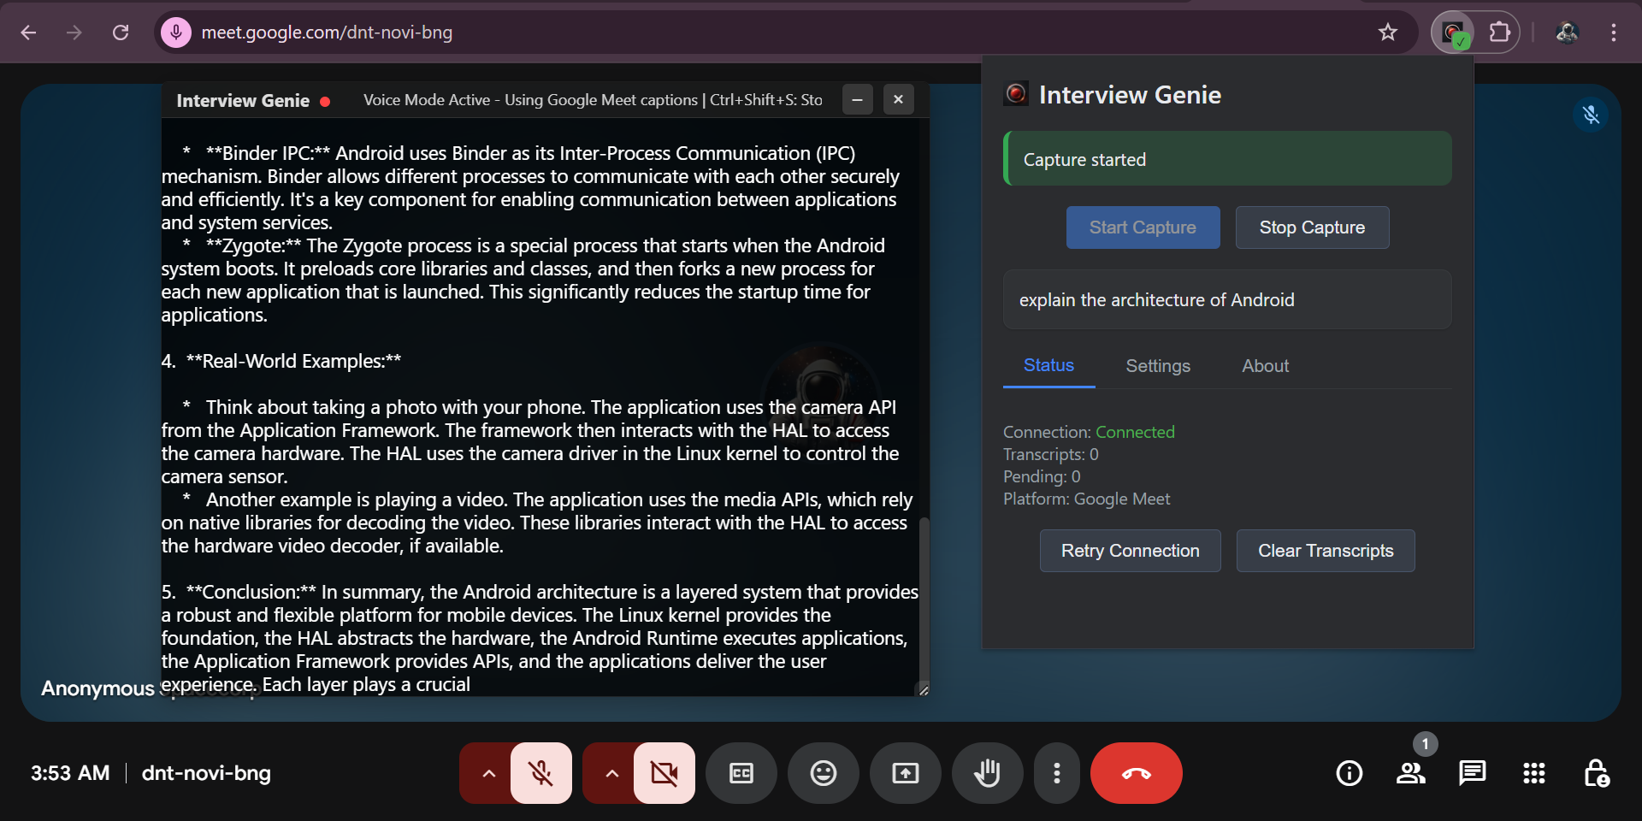Click the red recording dot in the overlay title
1642x821 pixels.
pyautogui.click(x=325, y=102)
